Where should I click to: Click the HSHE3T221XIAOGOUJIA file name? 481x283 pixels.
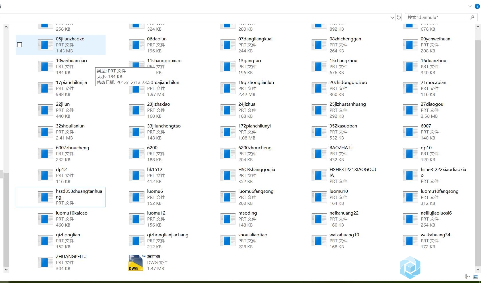353,172
